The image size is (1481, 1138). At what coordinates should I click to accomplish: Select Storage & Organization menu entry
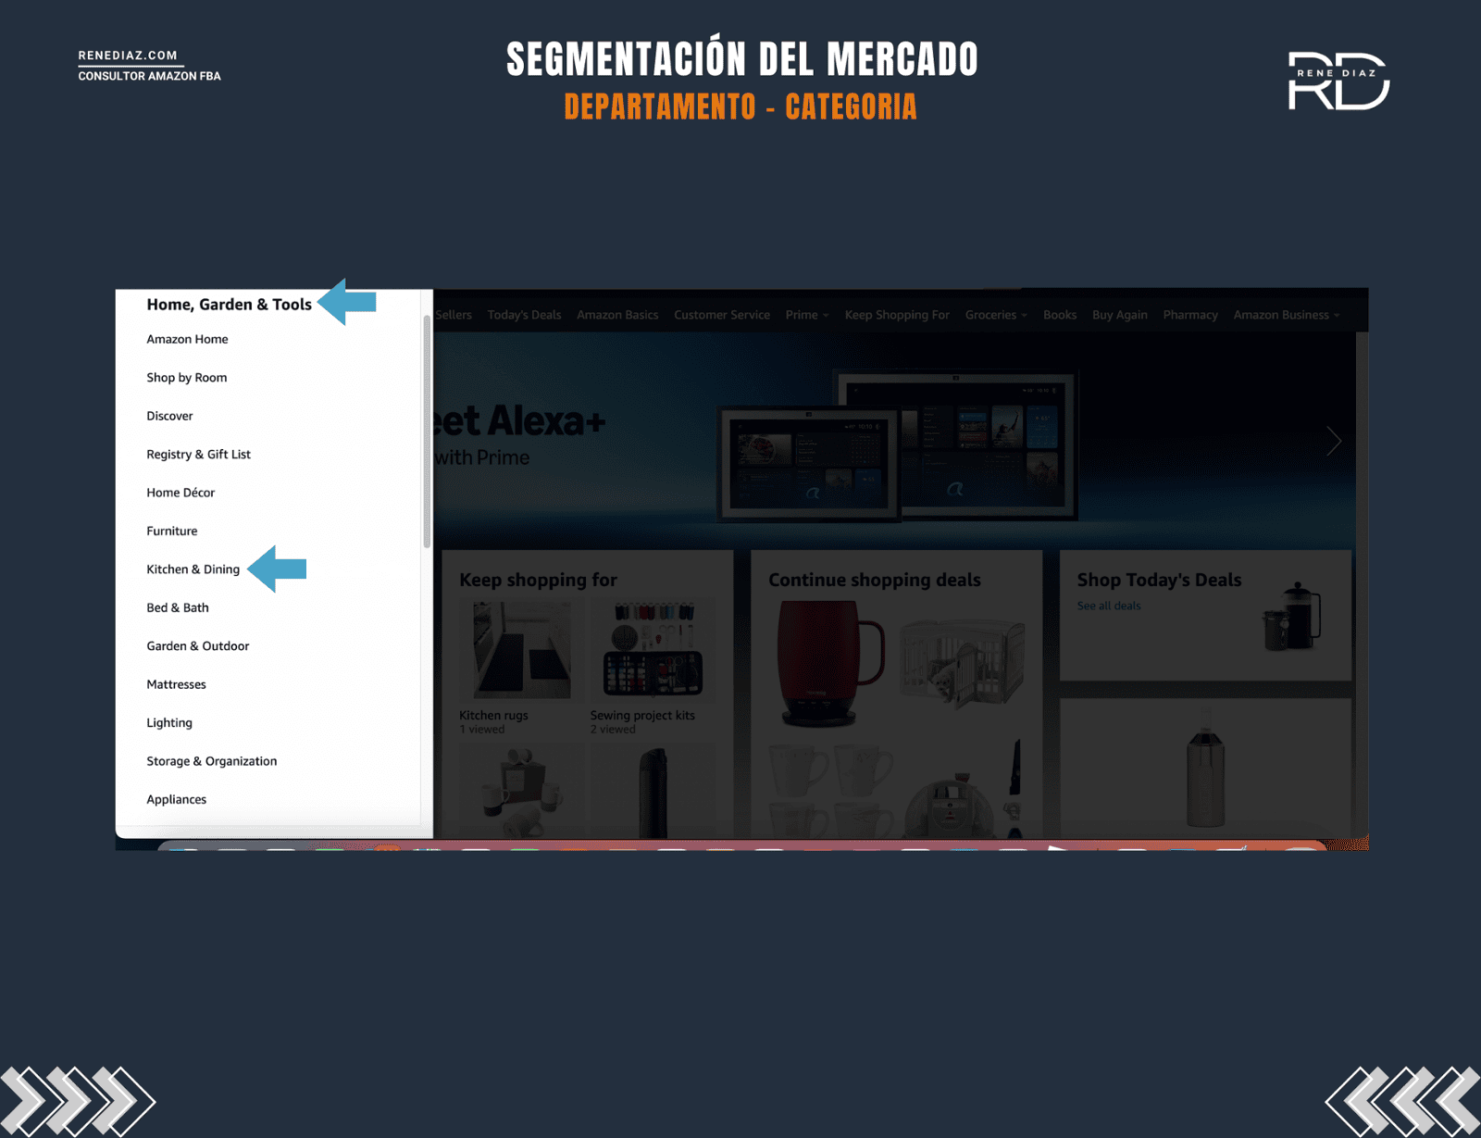coord(211,761)
